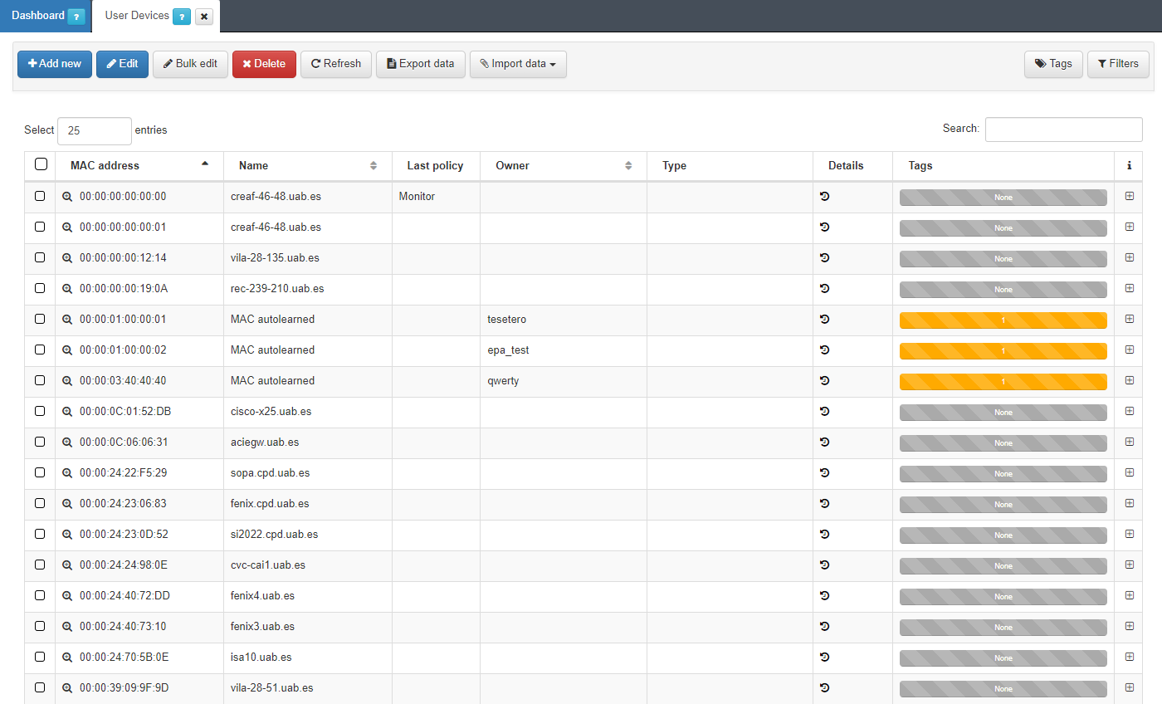
Task: Select checkbox for fenix3.uab.es row
Action: click(40, 626)
